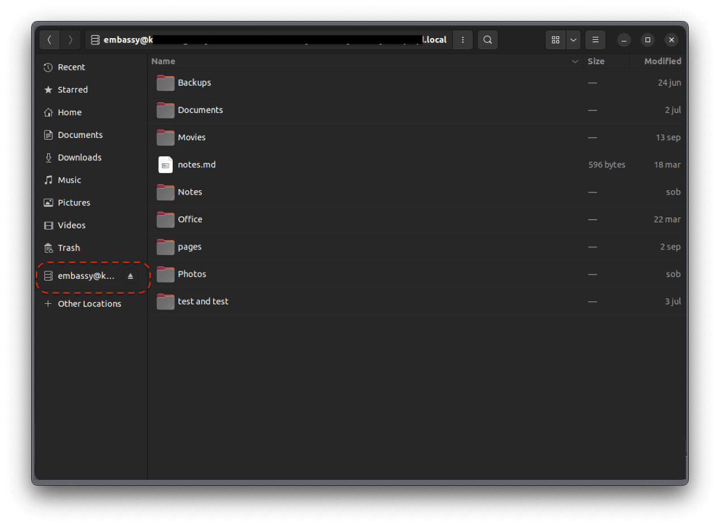Open Pictures from the sidebar
Image resolution: width=720 pixels, height=527 pixels.
(x=74, y=202)
